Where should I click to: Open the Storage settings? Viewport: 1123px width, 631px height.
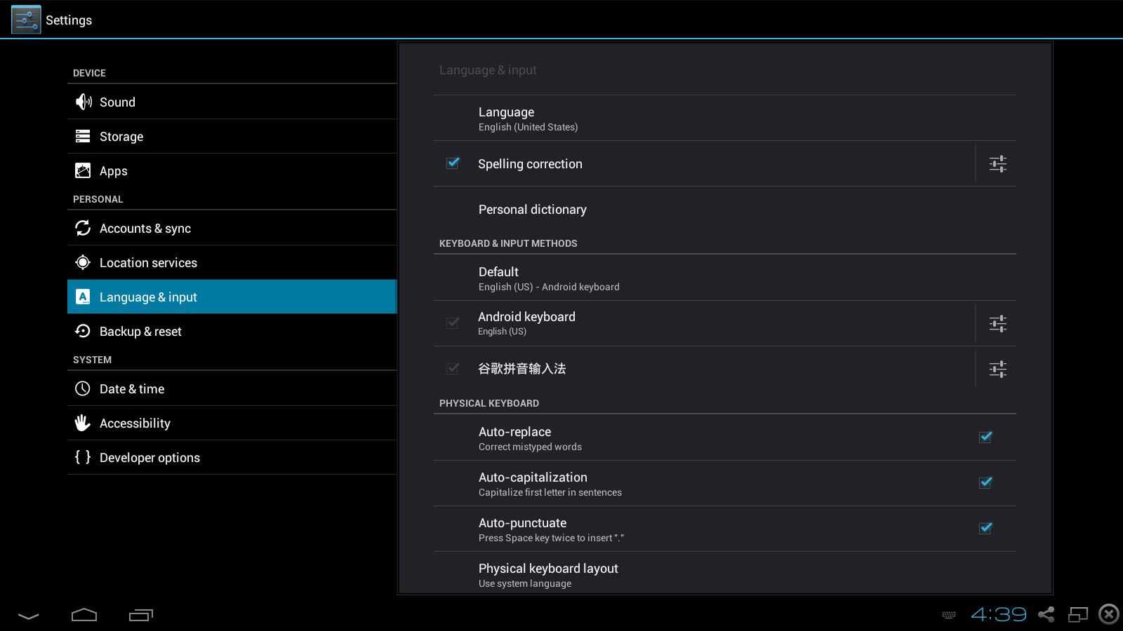tap(232, 136)
